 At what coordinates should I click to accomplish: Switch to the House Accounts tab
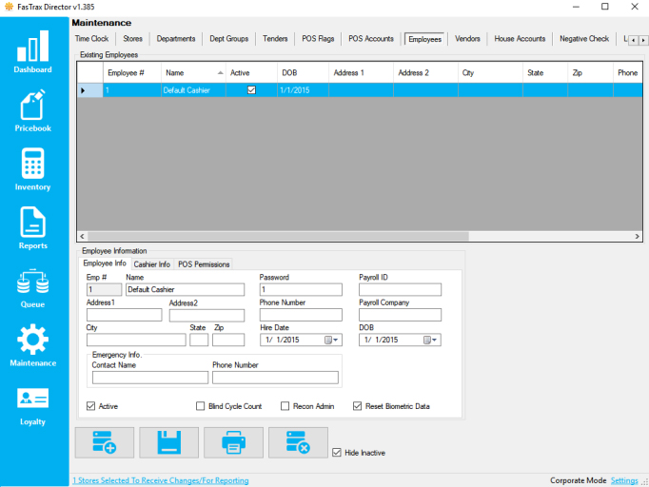click(x=520, y=39)
